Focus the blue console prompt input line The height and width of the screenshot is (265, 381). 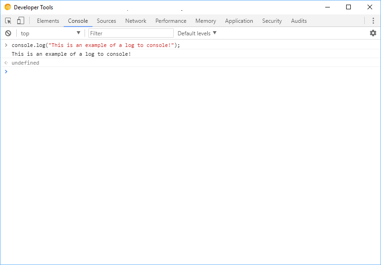click(190, 72)
